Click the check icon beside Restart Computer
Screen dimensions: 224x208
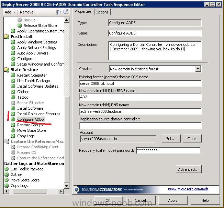13,75
